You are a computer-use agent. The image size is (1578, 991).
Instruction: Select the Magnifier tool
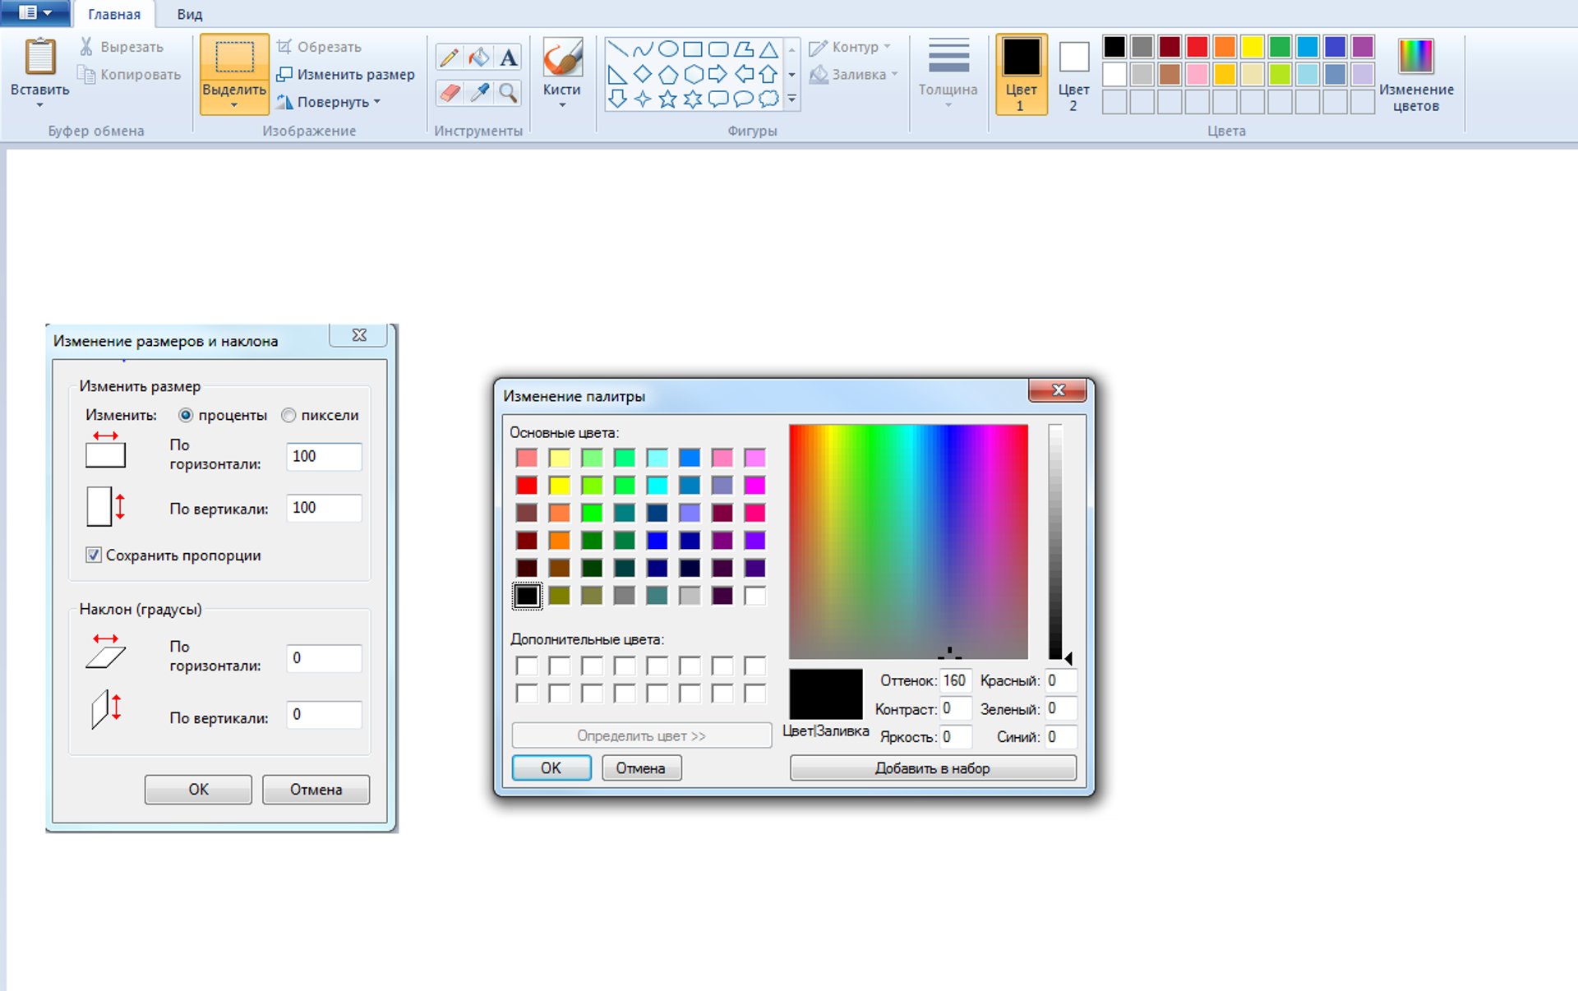click(509, 92)
